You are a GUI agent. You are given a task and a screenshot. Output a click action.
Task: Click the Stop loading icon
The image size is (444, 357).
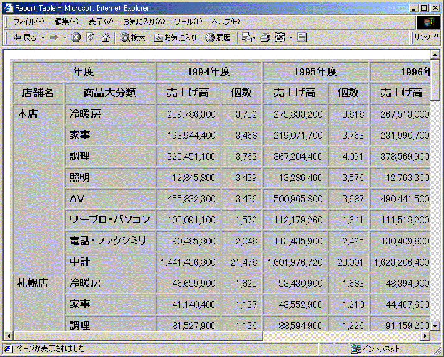point(76,37)
